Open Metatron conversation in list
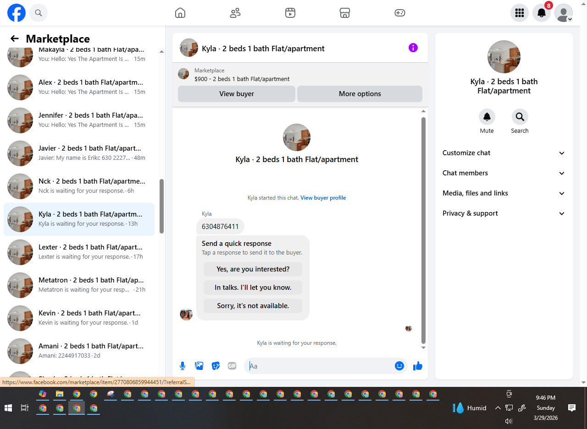 [x=79, y=285]
